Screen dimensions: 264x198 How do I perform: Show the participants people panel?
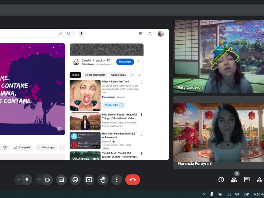[x=234, y=180]
